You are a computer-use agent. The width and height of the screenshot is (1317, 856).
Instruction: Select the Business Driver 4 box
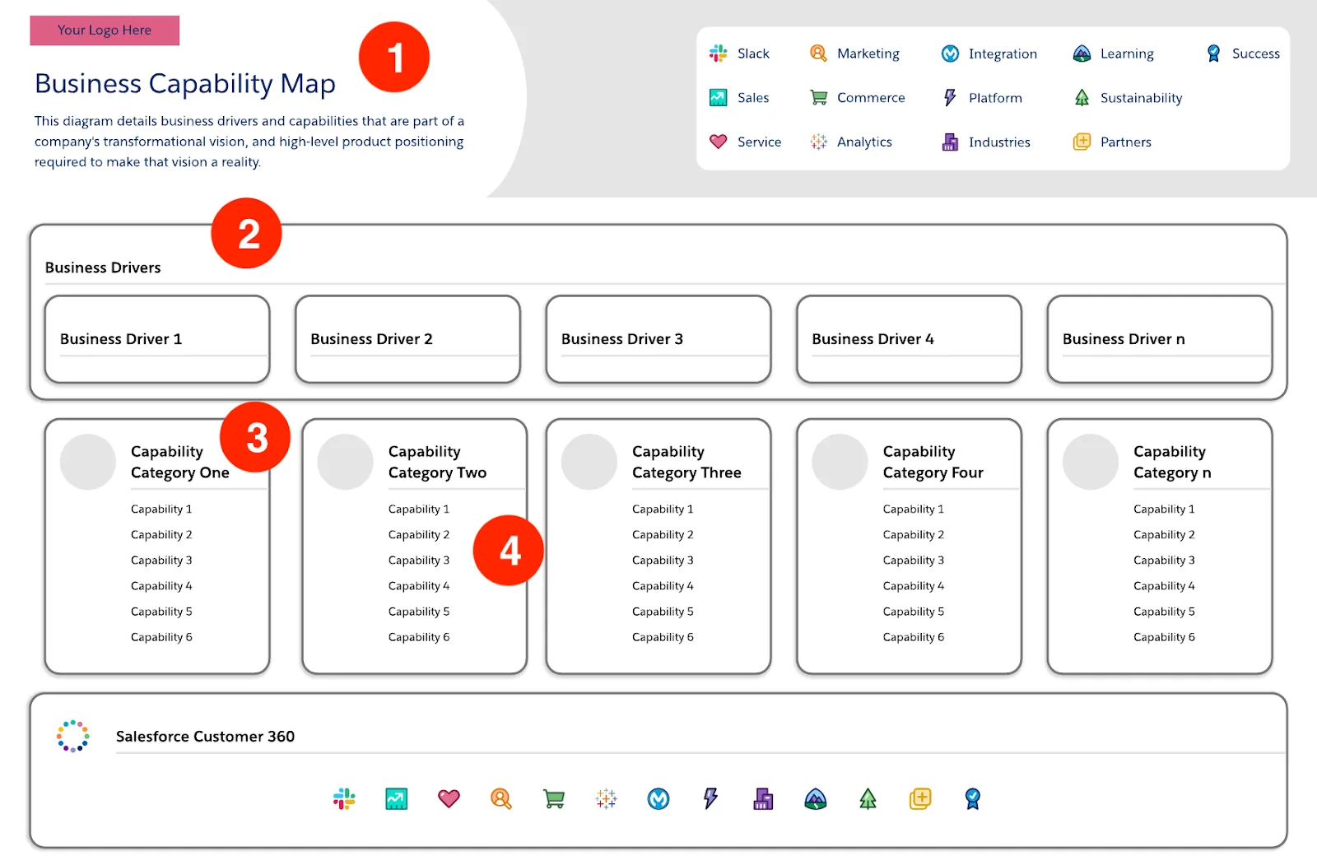pos(910,339)
